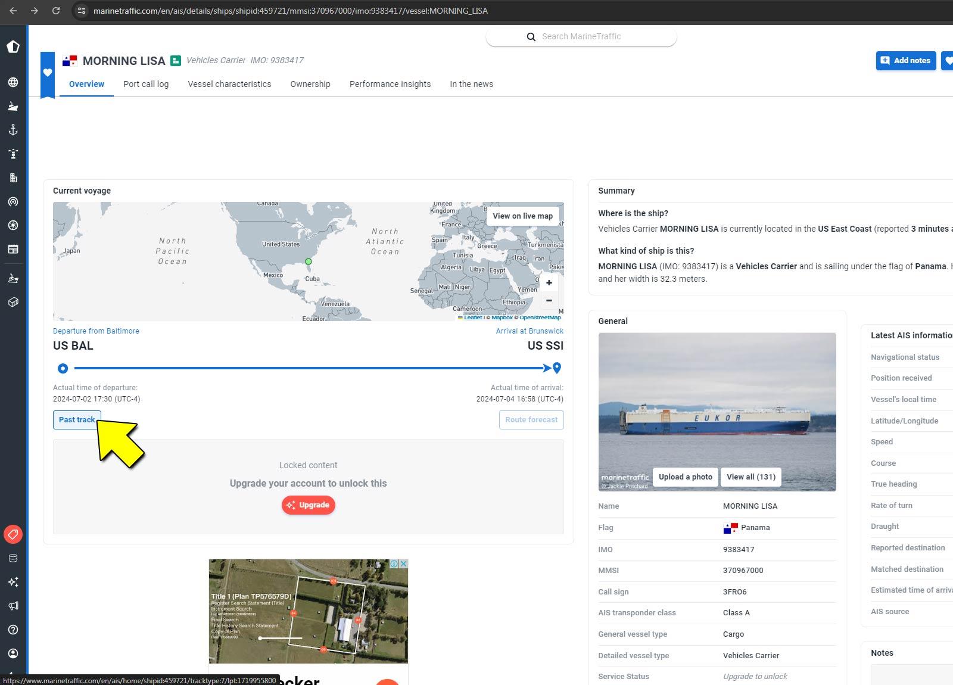Screen dimensions: 953x685
Task: Click the blue heart bookmark ribbon
Action: [48, 74]
